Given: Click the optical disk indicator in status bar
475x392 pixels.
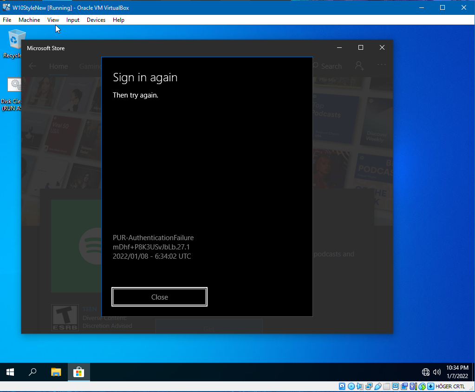Looking at the screenshot, I should (x=351, y=386).
